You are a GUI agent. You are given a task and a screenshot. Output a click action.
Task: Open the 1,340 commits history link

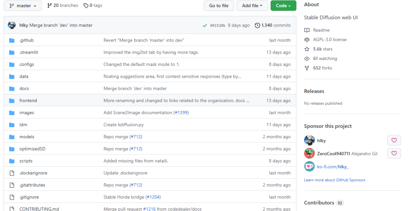point(276,25)
